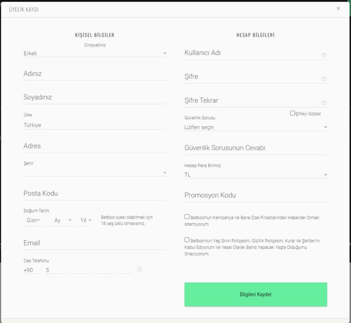
Task: Focus the Adınız name field
Action: click(95, 74)
